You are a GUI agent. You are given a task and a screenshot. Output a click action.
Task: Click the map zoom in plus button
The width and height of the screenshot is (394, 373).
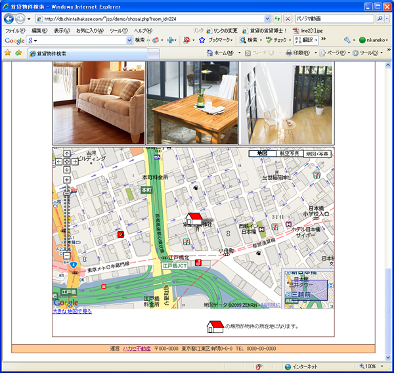coord(67,179)
